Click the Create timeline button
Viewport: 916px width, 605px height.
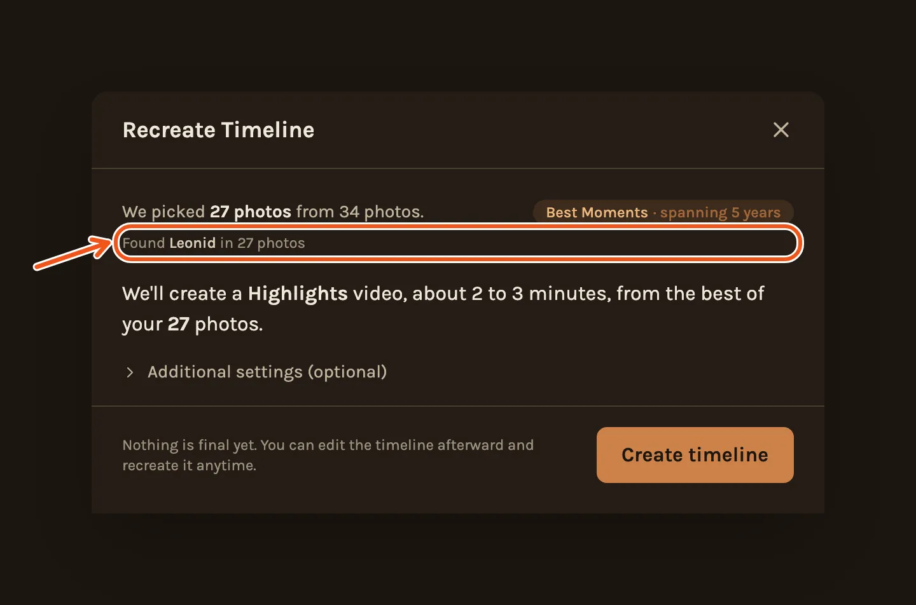pyautogui.click(x=695, y=455)
